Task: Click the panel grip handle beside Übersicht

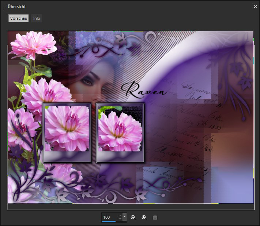Action: coord(5,7)
